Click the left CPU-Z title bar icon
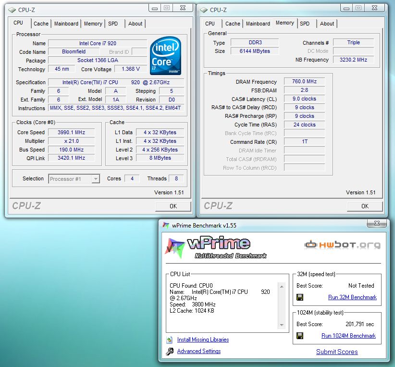 click(x=12, y=10)
